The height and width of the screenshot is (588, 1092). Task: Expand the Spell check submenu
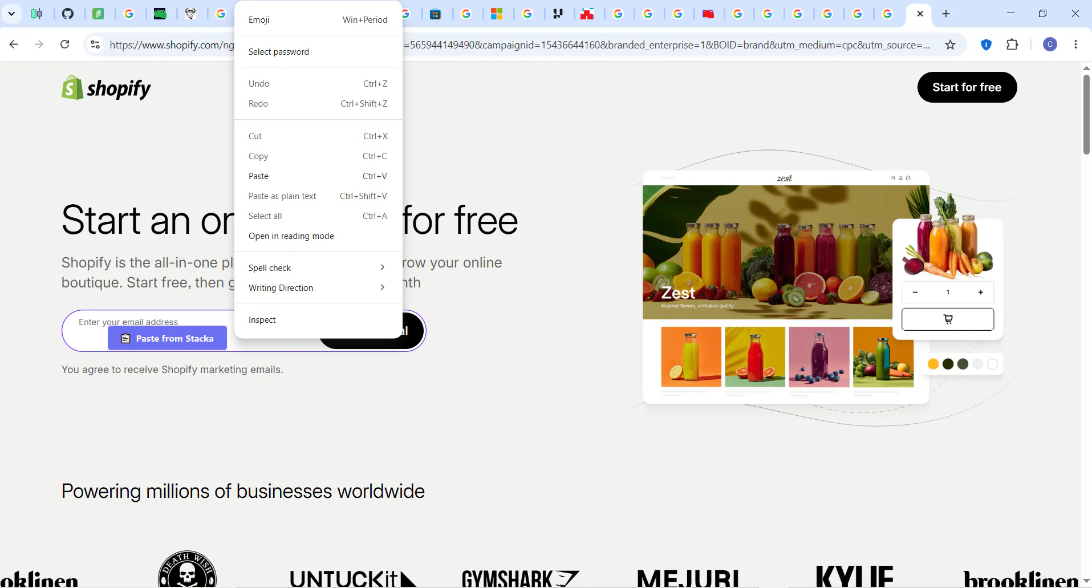point(318,268)
